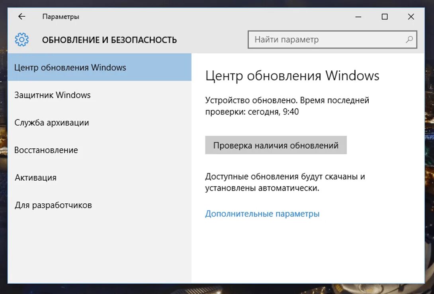The width and height of the screenshot is (434, 294).
Task: Open 'Защитник Windows' section
Action: [x=100, y=95]
